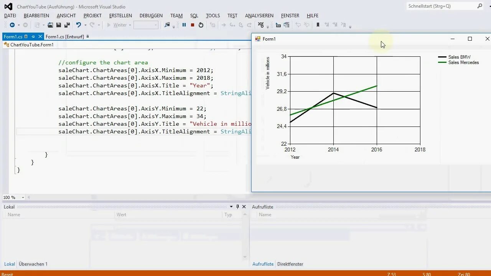Save the current file with disk icon
Viewport: 491px width, 276px height.
coord(59,25)
